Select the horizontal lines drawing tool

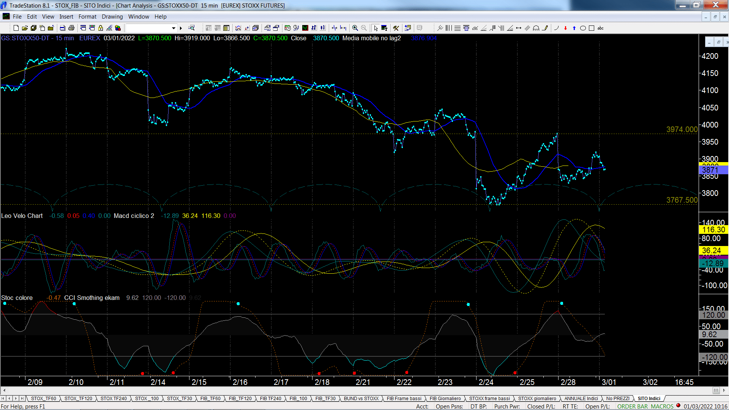click(457, 28)
